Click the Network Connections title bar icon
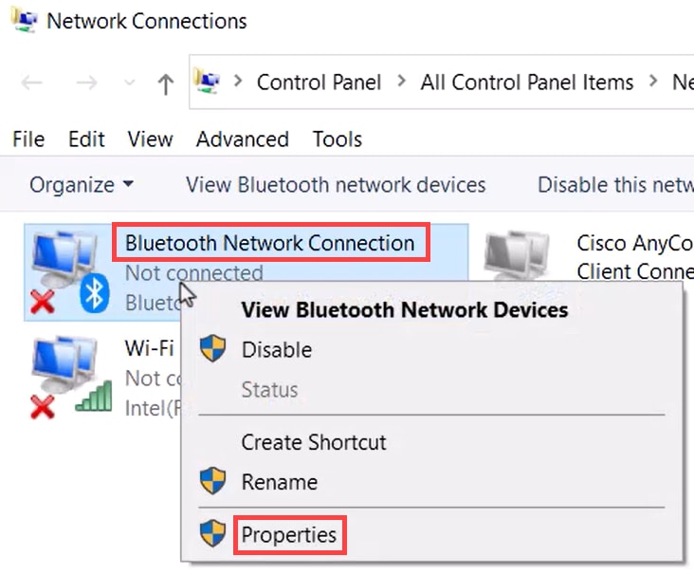 [x=25, y=20]
